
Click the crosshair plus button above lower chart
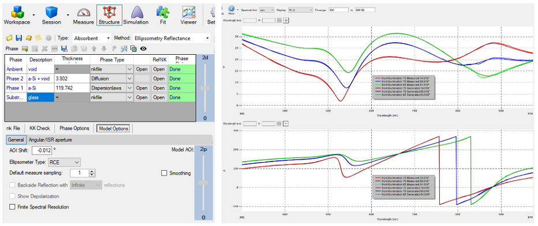(286, 123)
